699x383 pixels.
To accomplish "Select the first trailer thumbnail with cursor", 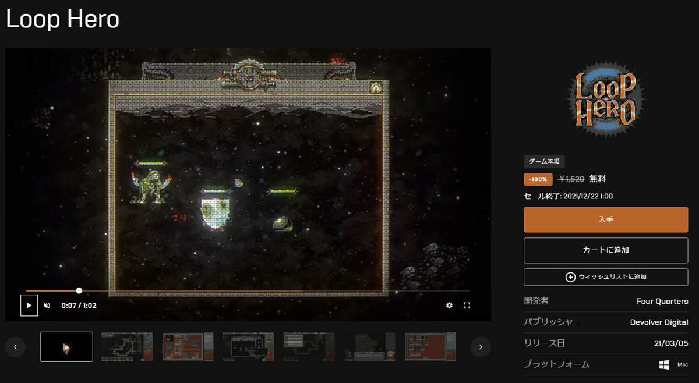I will pyautogui.click(x=66, y=347).
